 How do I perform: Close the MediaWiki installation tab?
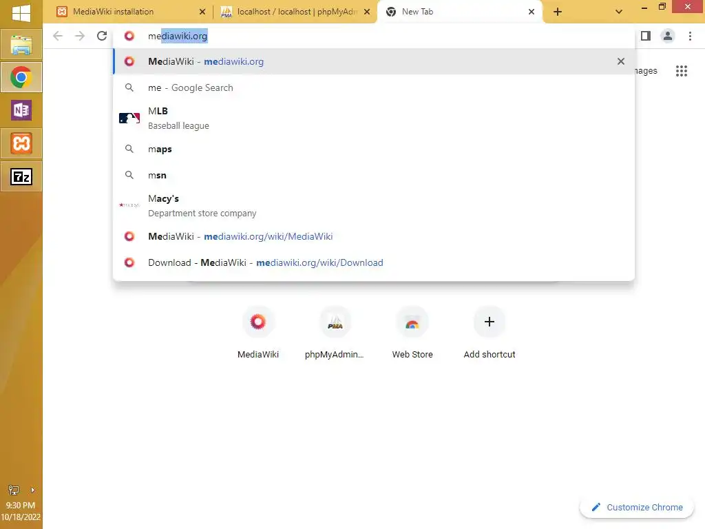click(202, 12)
